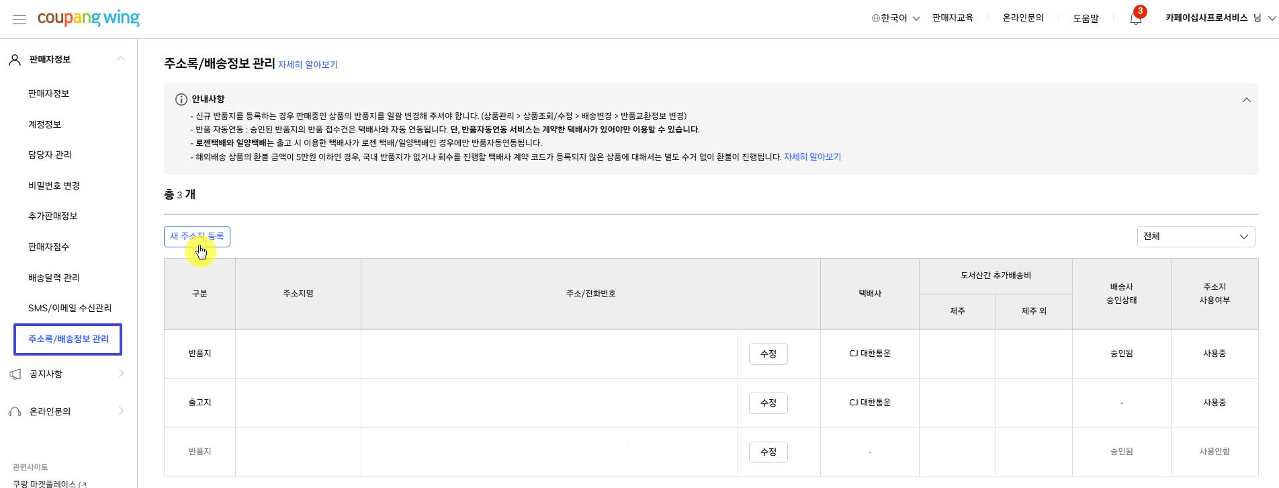Click the 안내사항 info icon

pos(181,99)
